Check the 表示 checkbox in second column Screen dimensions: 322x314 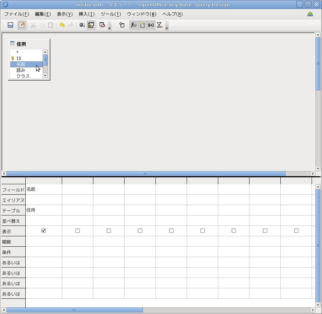(x=78, y=231)
